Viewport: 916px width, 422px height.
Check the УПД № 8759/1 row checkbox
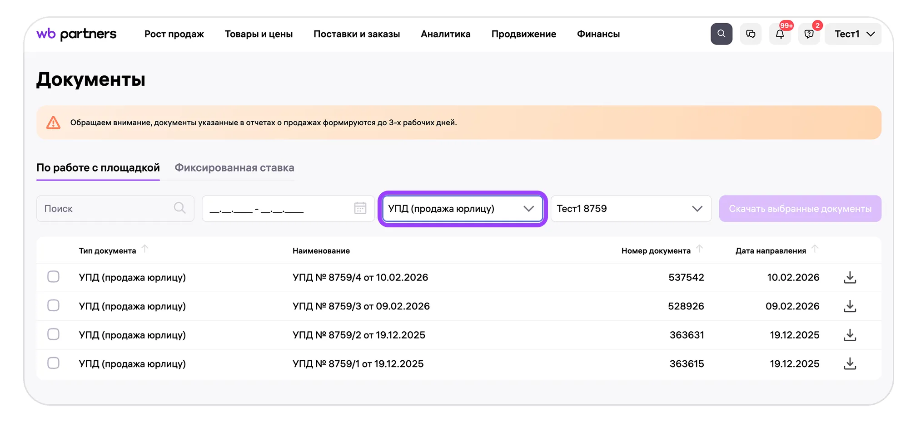click(x=54, y=363)
